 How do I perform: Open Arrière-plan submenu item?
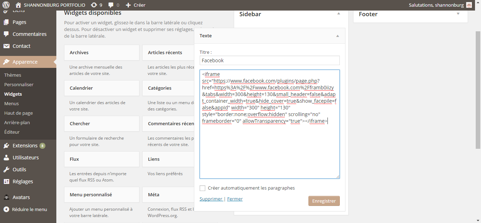point(17,122)
